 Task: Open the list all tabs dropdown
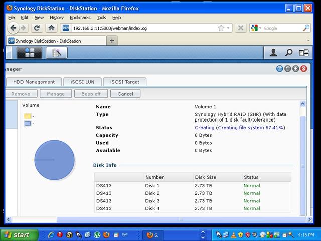[x=308, y=40]
